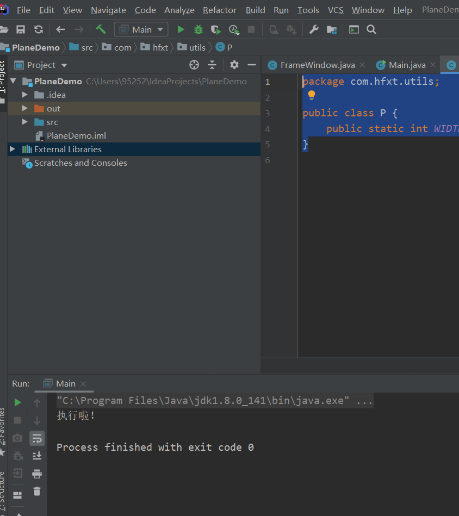Click the dump threads camera icon

click(x=17, y=438)
